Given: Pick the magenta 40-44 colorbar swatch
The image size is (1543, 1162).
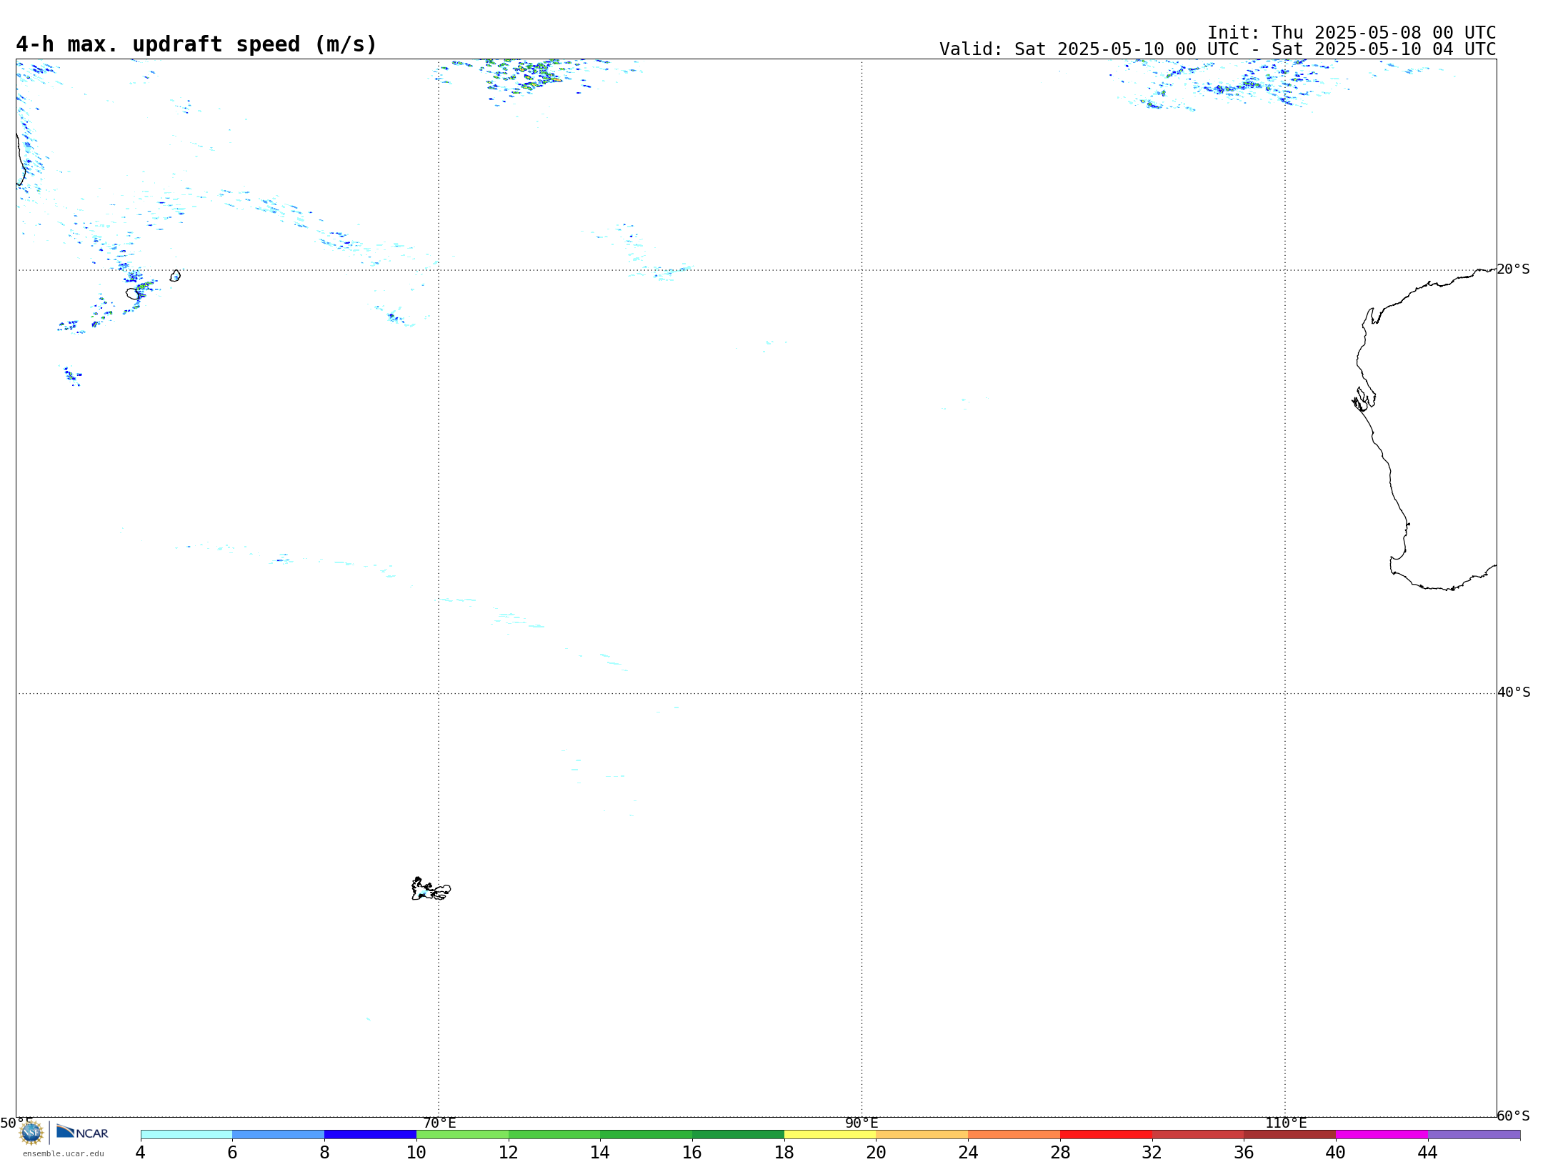Looking at the screenshot, I should [1382, 1135].
